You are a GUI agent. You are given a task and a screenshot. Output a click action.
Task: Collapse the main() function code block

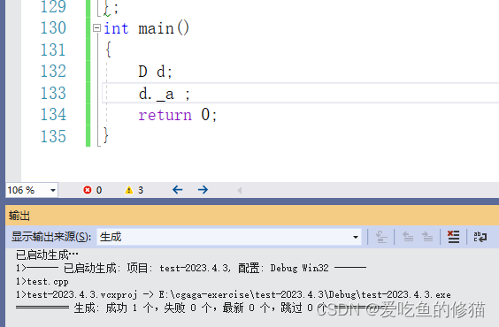(x=96, y=28)
